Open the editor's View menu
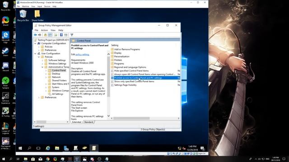Screen dimensions: 289x162 point(53,30)
